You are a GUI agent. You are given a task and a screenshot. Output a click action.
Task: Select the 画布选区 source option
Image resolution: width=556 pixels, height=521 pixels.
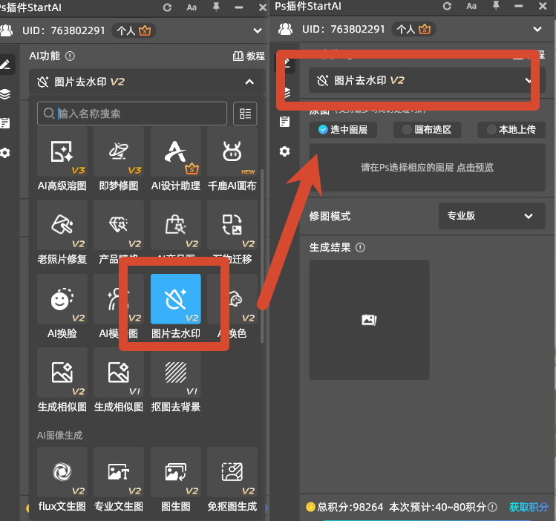(427, 130)
